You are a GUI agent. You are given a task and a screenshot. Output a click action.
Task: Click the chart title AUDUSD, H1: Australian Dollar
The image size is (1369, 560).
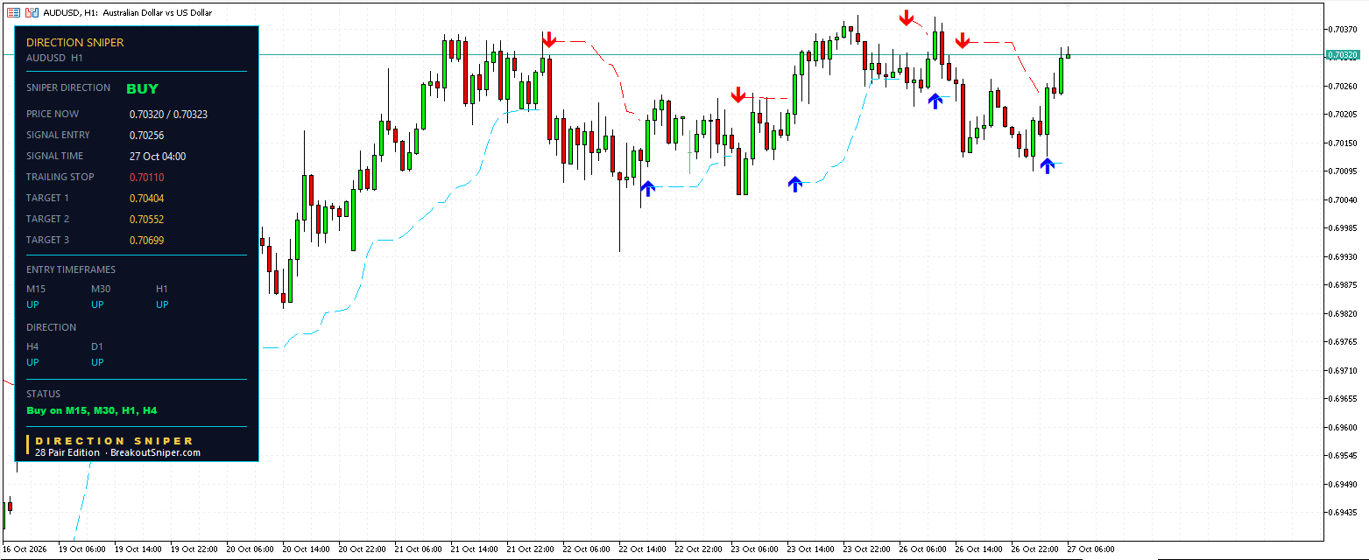[127, 13]
